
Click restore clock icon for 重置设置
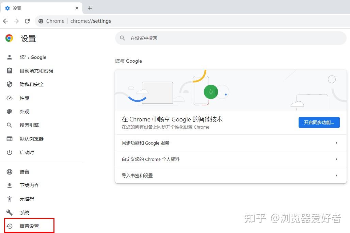click(10, 226)
